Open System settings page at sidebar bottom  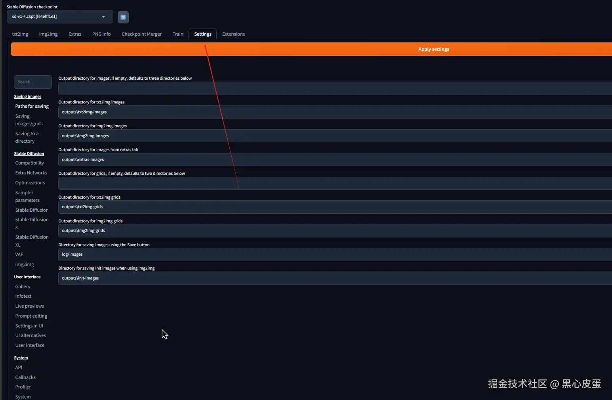tap(23, 397)
